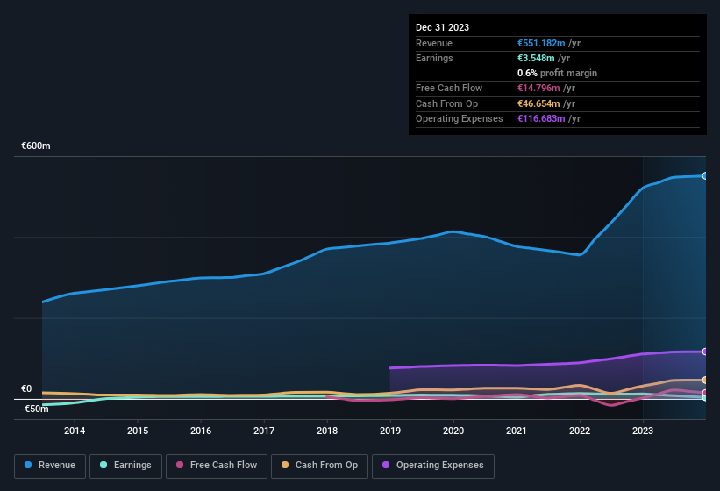Viewport: 720px width, 491px height.
Task: Select the 2022 x-axis label
Action: tap(580, 431)
